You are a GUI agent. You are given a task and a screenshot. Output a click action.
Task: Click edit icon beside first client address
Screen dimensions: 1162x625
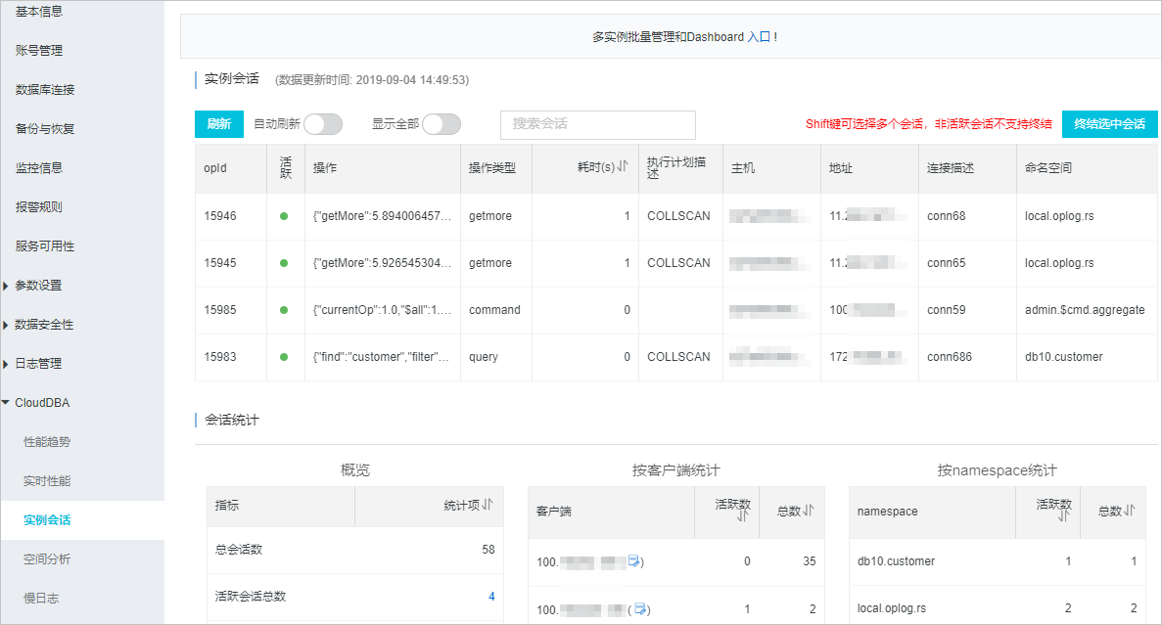[x=633, y=561]
